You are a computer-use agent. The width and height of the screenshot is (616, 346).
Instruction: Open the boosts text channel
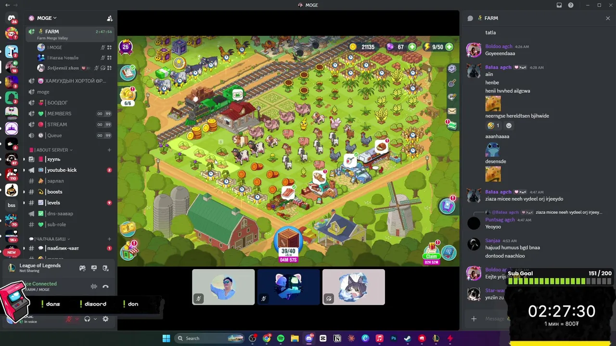click(70, 192)
